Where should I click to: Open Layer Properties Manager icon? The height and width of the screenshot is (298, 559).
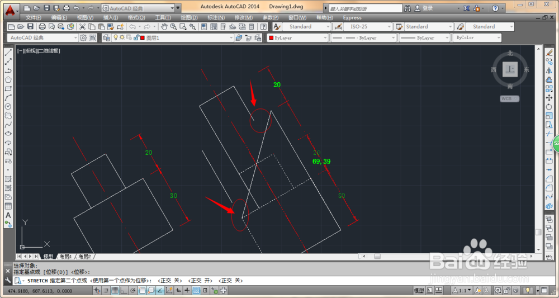tap(106, 38)
